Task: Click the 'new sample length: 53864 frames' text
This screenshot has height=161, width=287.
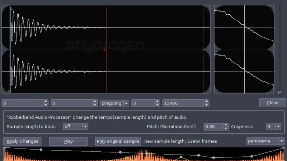Action: tap(180, 141)
